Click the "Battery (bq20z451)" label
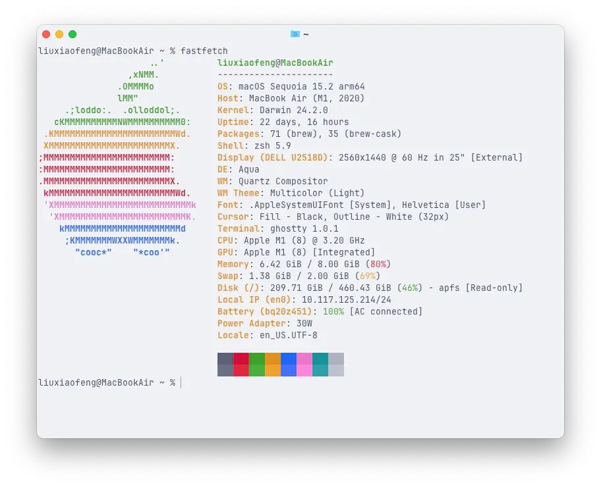 [265, 312]
